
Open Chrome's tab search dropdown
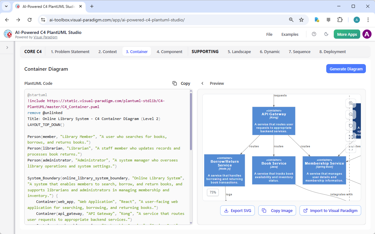[x=6, y=6]
